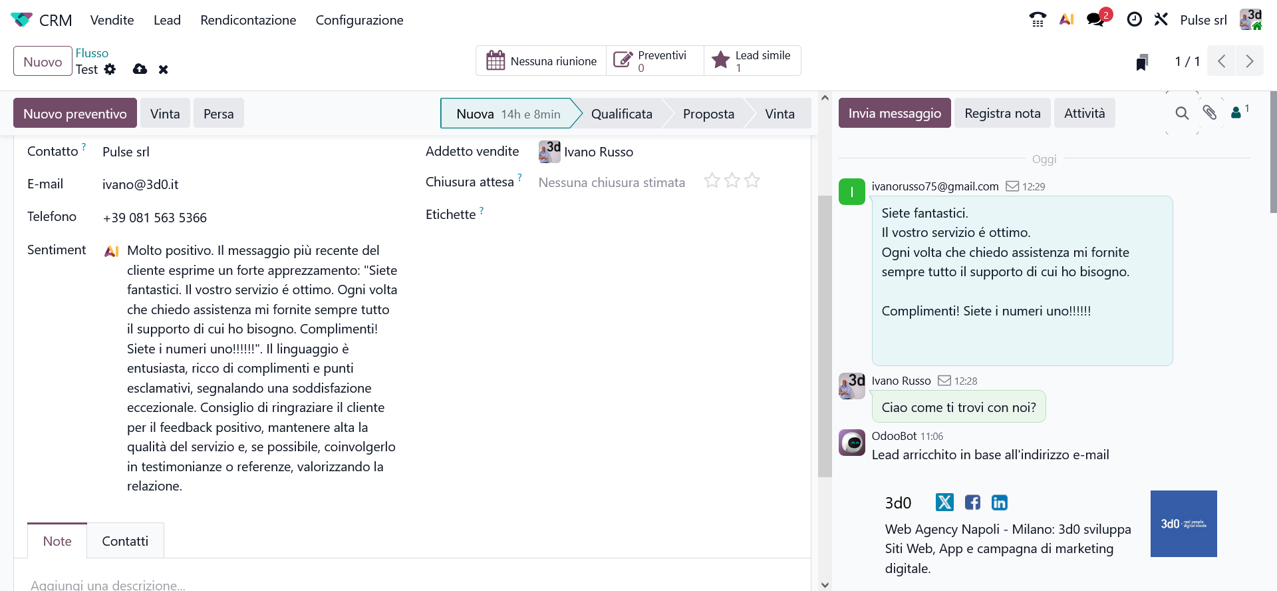
Task: Open the Lead menu
Action: 167,20
